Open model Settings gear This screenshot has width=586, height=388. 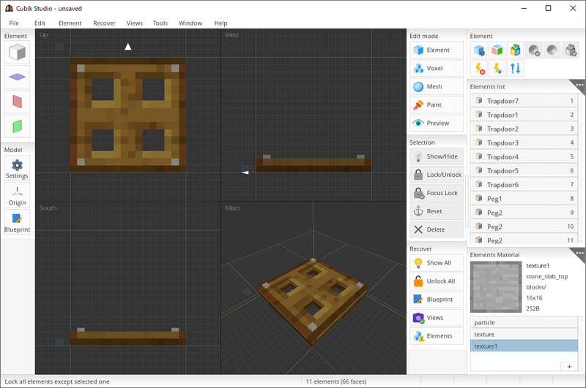[17, 169]
